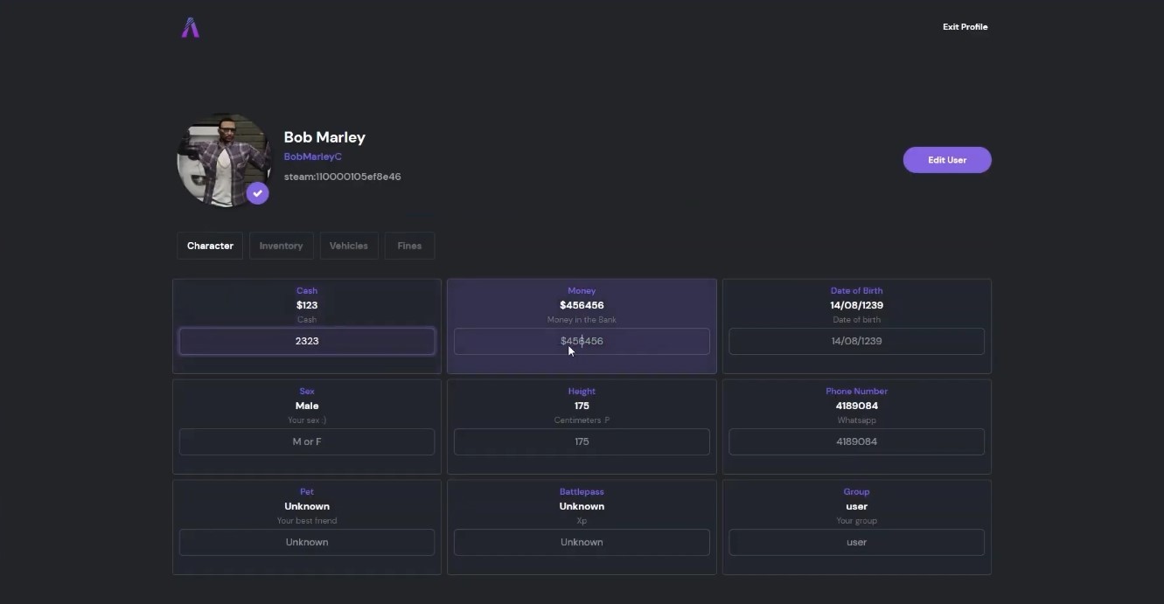Focus the Height centimeters input field
The width and height of the screenshot is (1164, 604).
(582, 441)
